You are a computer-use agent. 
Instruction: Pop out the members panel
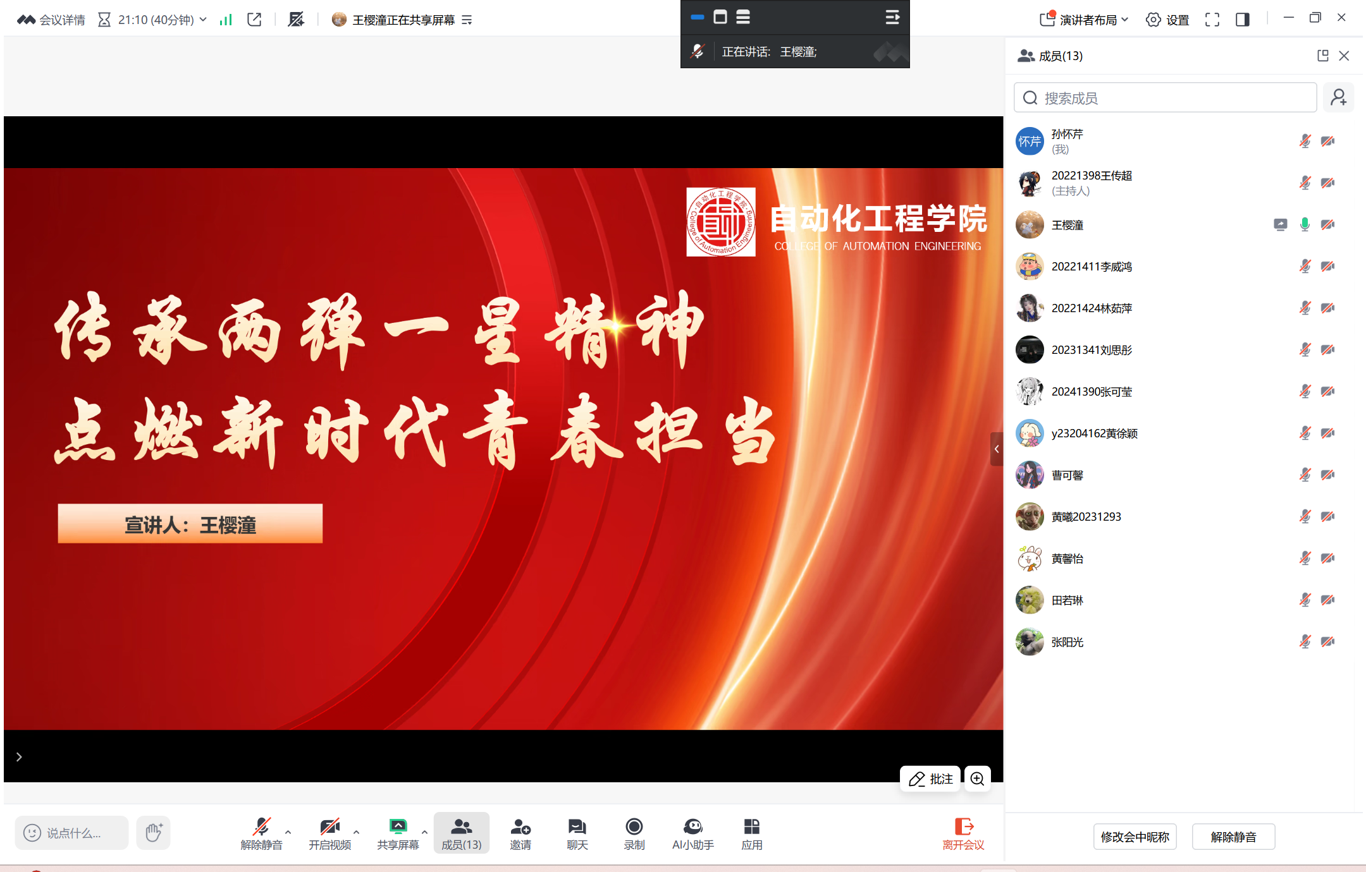[1322, 56]
